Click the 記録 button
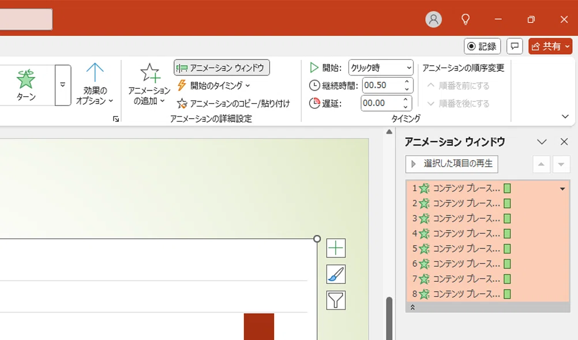Screen dimensions: 578x340 click(482, 47)
